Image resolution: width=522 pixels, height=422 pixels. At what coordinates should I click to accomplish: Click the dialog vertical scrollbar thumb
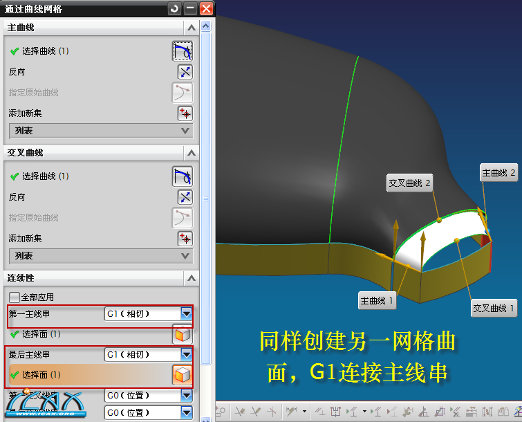coord(206,199)
